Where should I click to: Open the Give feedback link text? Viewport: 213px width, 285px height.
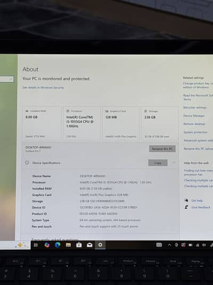(201, 207)
